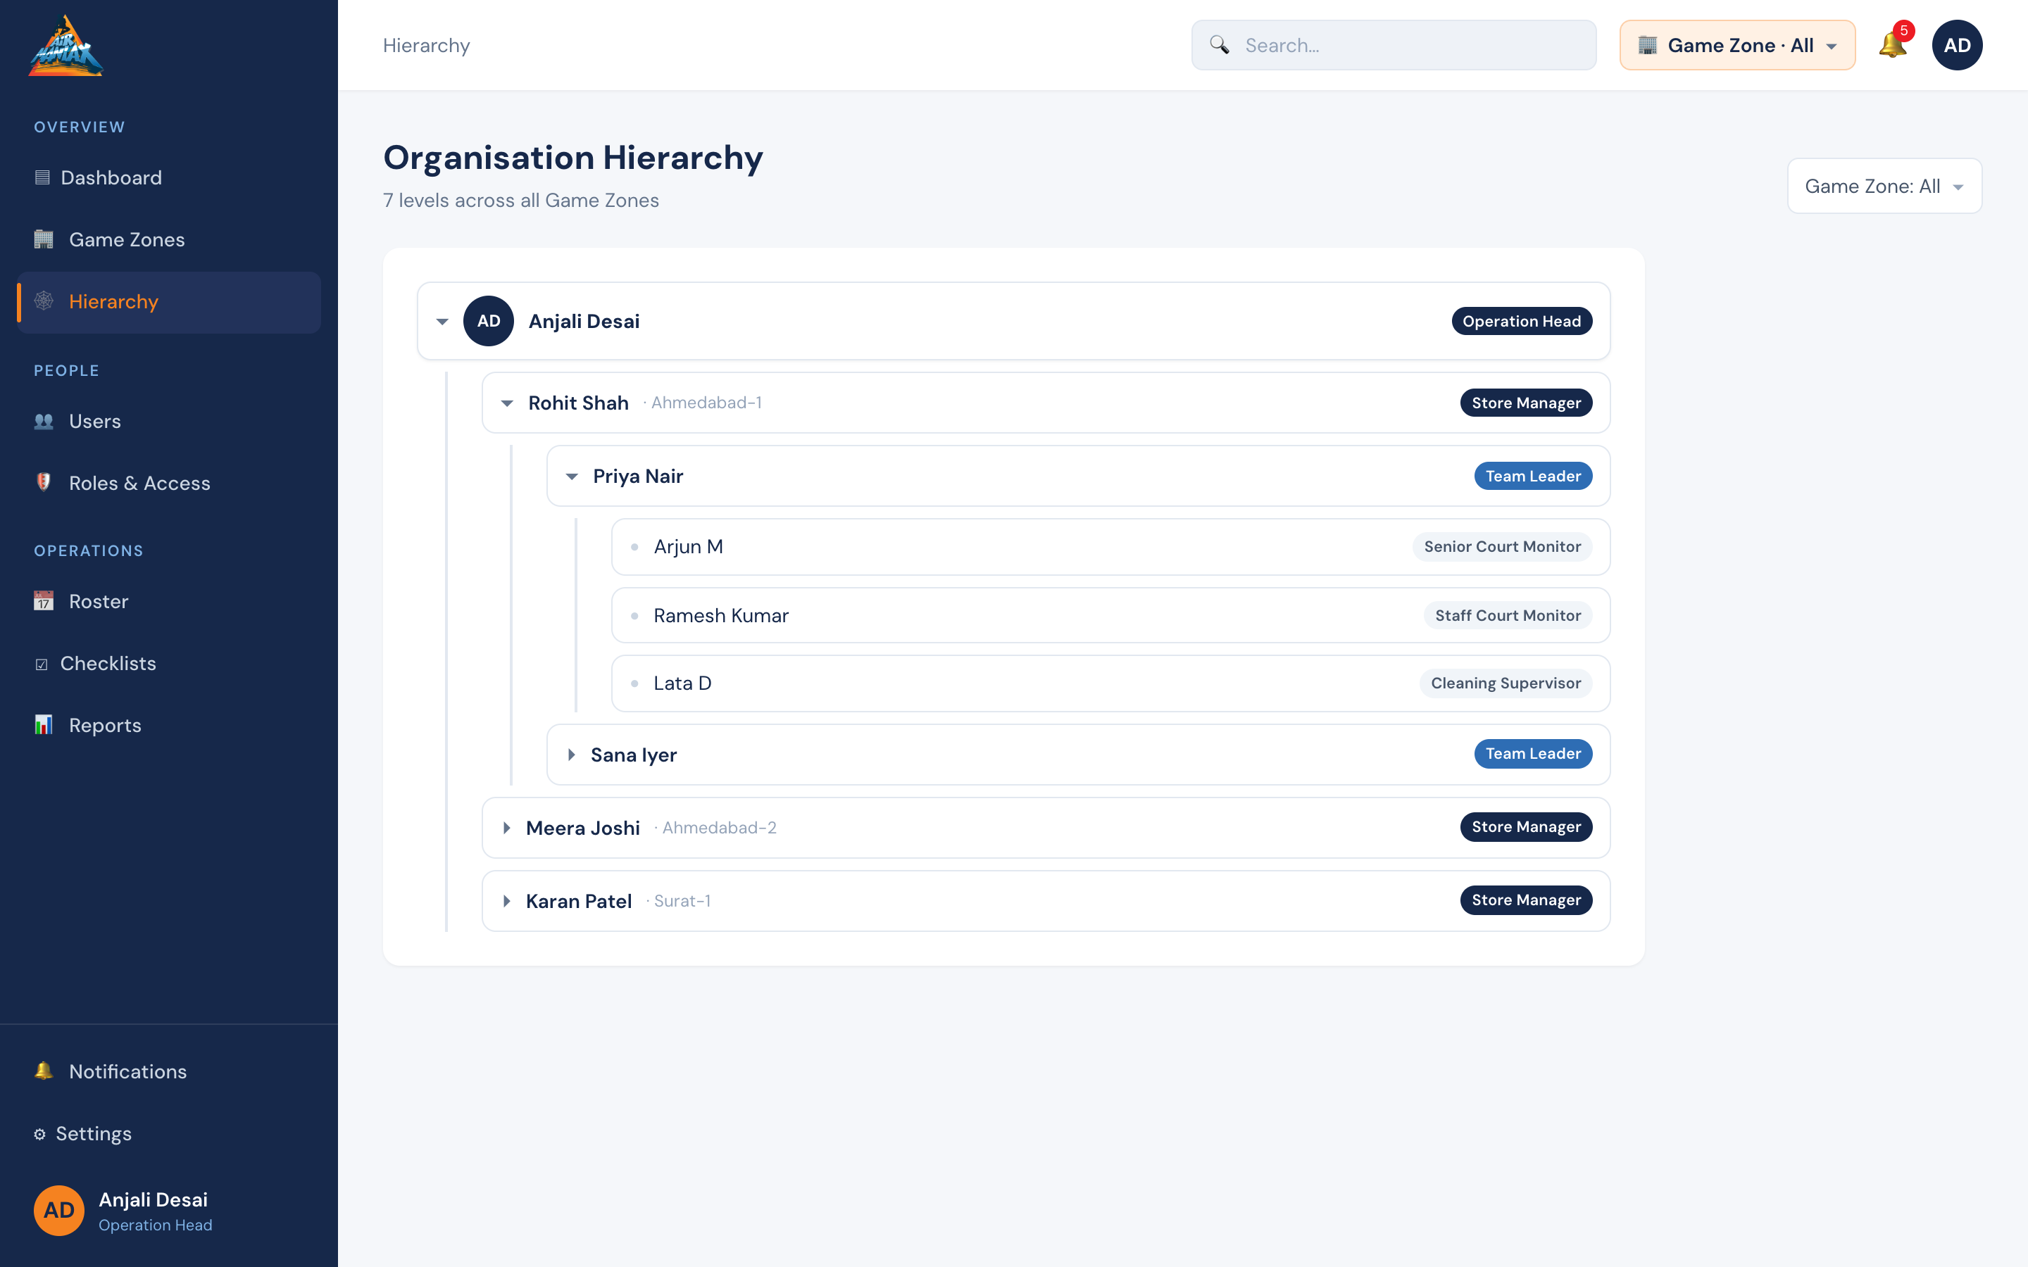Click the Cleaning Supervisor badge
This screenshot has height=1267, width=2028.
(x=1506, y=683)
